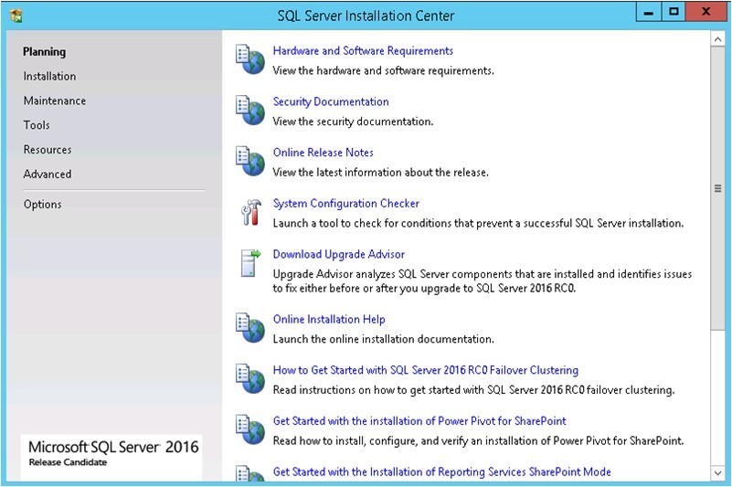Click the Security Documentation globe icon
Image resolution: width=732 pixels, height=487 pixels.
[x=250, y=111]
